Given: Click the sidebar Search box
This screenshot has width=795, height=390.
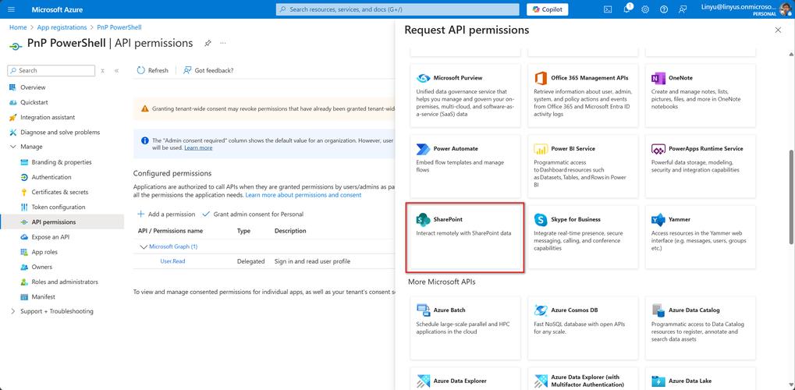Looking at the screenshot, I should pos(51,70).
